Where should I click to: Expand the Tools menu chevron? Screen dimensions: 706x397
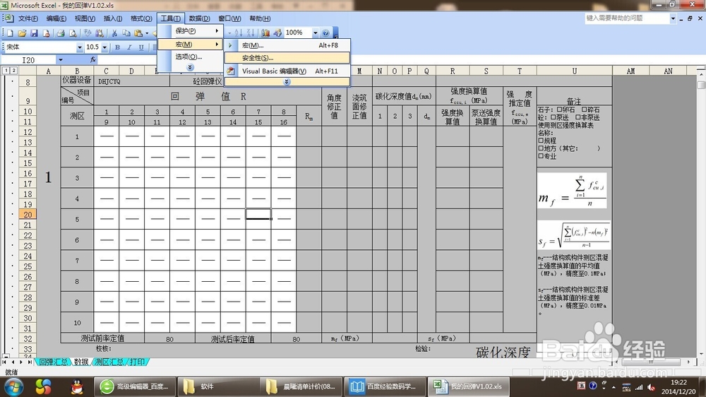click(190, 66)
